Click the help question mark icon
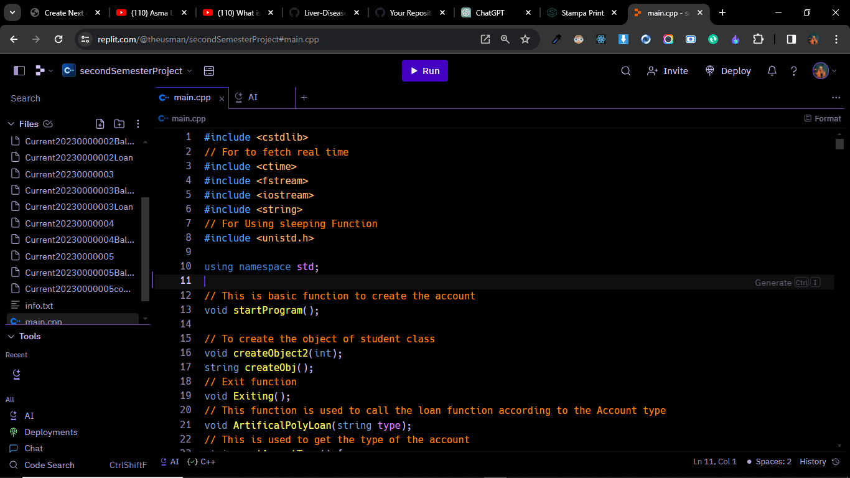The width and height of the screenshot is (850, 478). pyautogui.click(x=794, y=71)
